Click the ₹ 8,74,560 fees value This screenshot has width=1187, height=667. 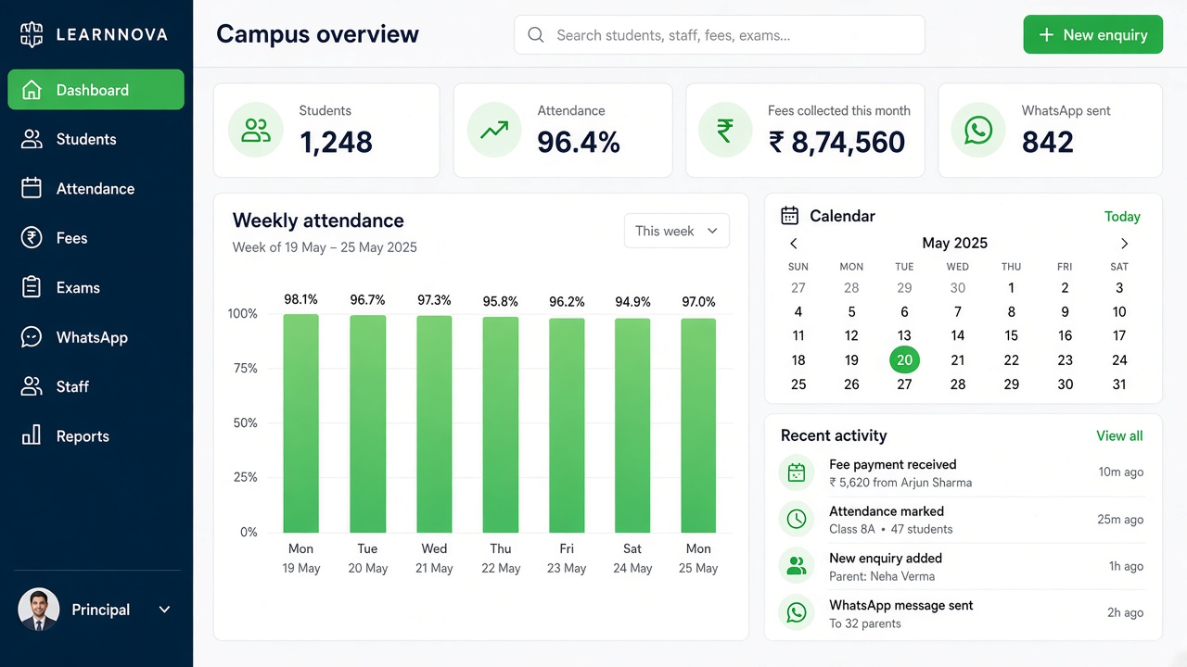(x=837, y=143)
